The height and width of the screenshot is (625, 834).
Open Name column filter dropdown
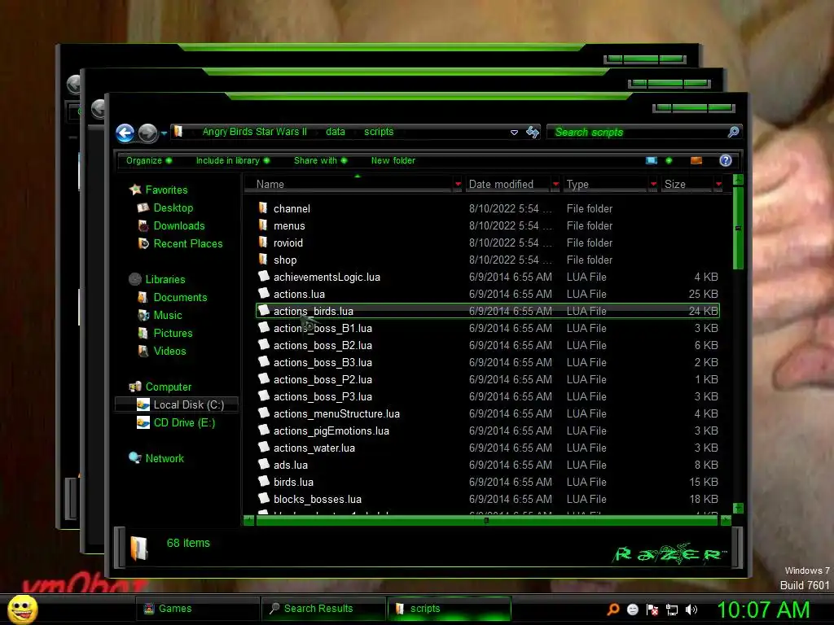(458, 185)
